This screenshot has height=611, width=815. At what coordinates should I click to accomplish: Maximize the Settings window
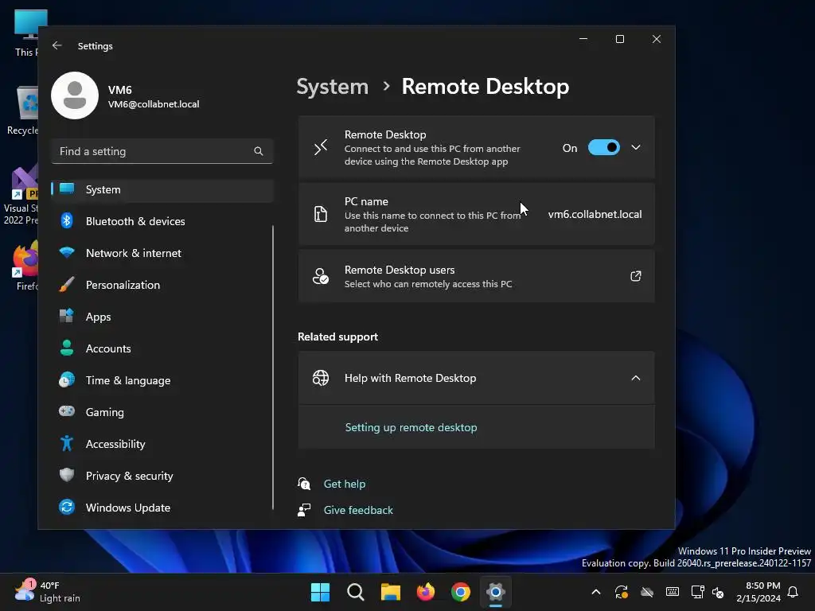619,39
